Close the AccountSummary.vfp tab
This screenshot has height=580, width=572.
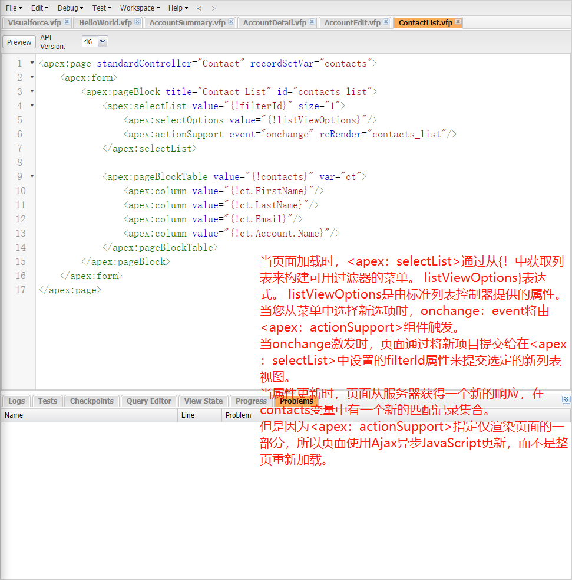pyautogui.click(x=231, y=21)
